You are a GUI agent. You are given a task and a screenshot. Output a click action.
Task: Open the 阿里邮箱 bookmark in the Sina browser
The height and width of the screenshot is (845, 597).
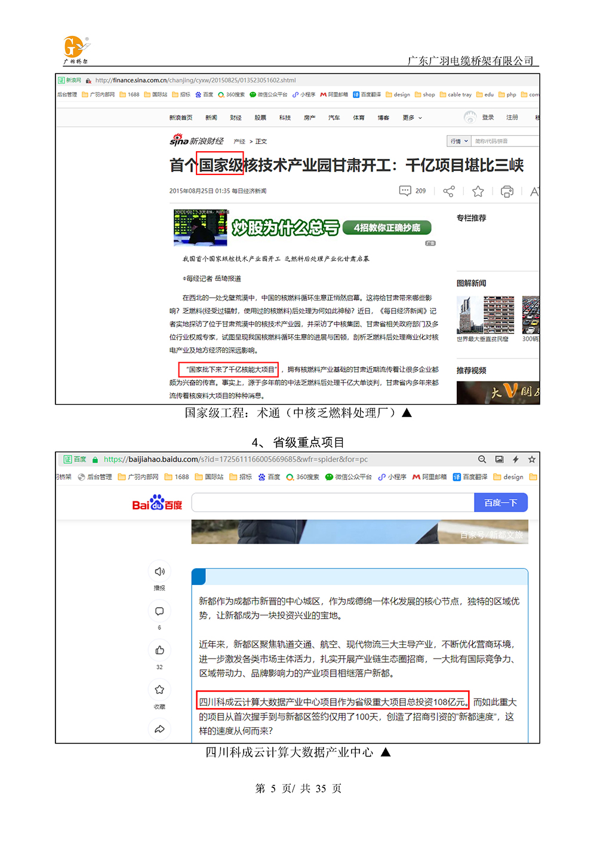[334, 94]
